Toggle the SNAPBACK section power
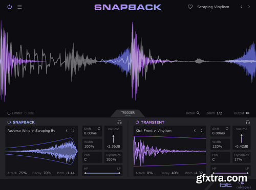Viewport: 256px width, 190px height. click(9, 122)
